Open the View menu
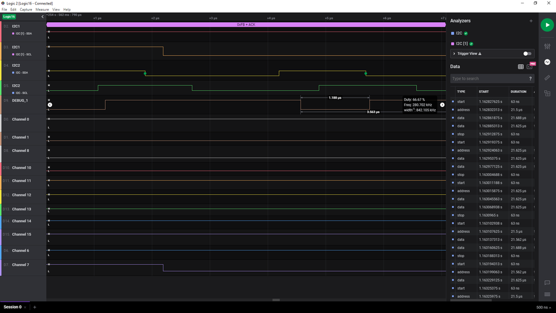The height and width of the screenshot is (313, 556). tap(56, 9)
